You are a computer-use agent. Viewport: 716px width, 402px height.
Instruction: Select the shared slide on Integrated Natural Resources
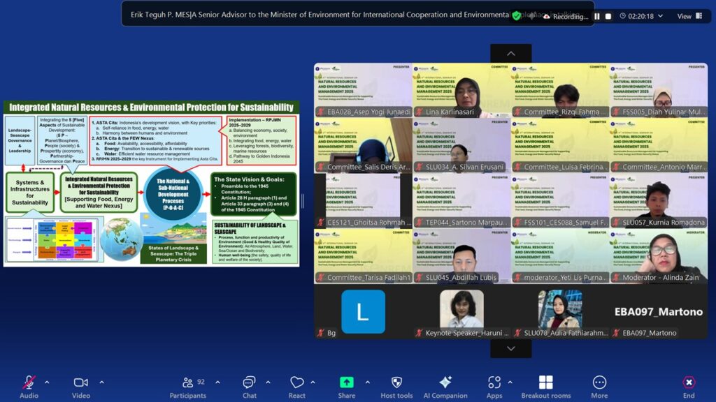point(151,184)
